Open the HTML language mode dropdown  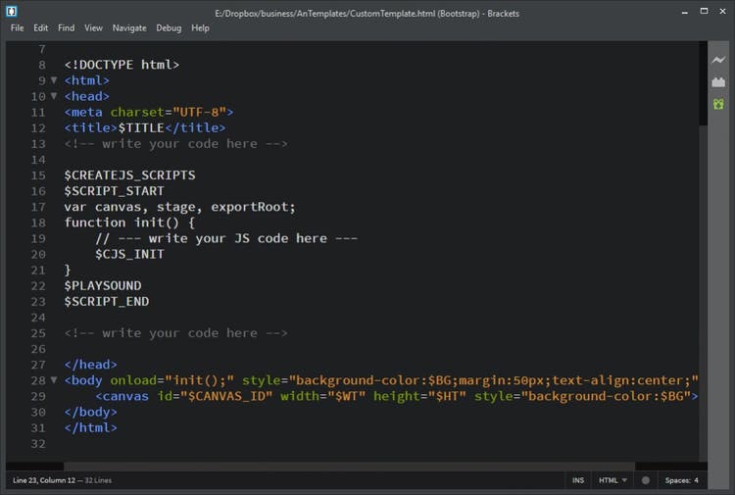612,480
